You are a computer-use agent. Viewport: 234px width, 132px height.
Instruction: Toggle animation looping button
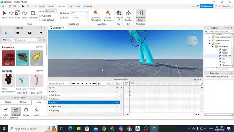98,84
